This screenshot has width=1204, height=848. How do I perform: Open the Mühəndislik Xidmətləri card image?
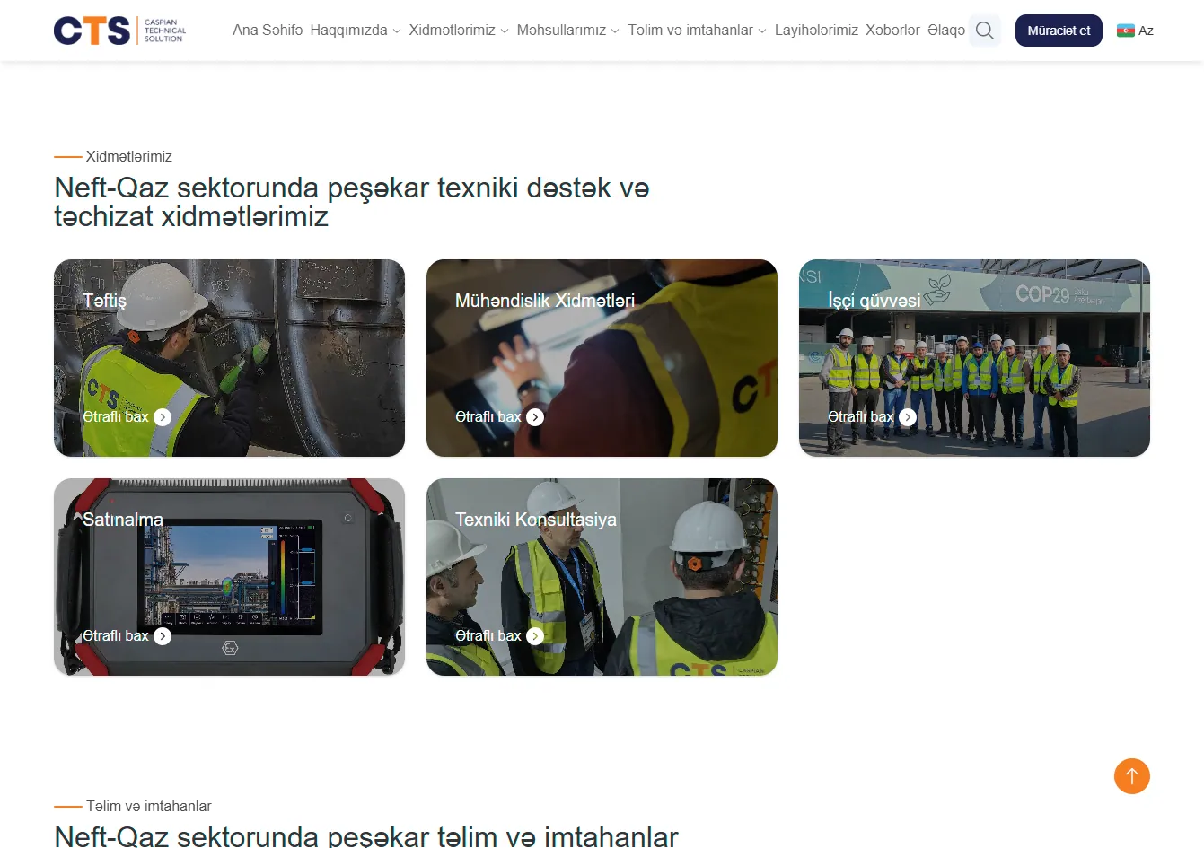[x=602, y=358]
